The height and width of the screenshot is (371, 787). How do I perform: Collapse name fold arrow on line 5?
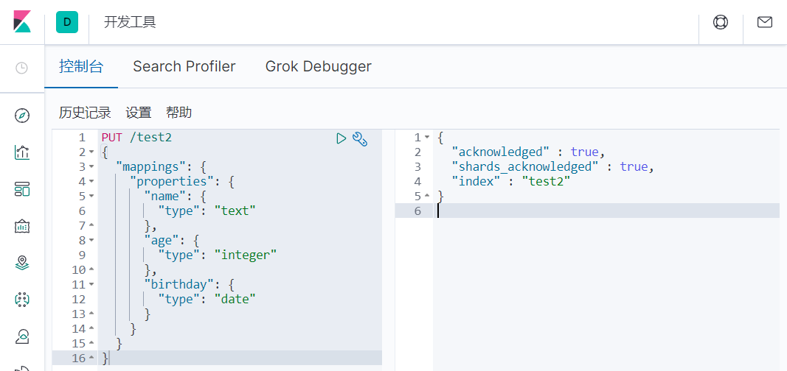click(91, 196)
